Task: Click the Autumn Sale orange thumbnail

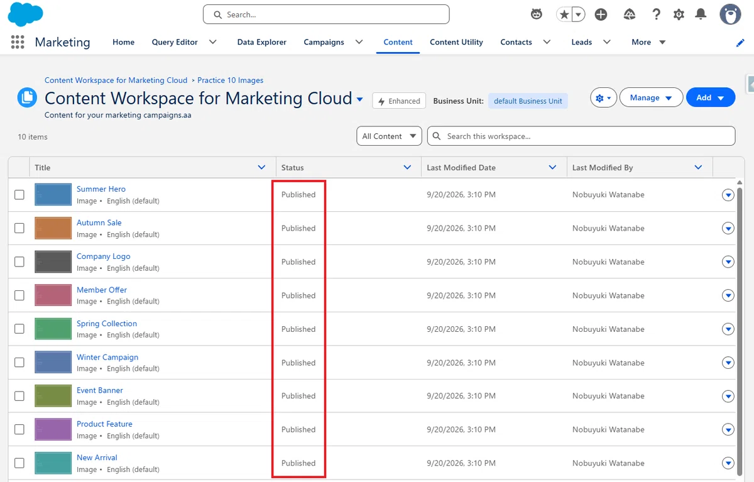Action: (x=53, y=228)
